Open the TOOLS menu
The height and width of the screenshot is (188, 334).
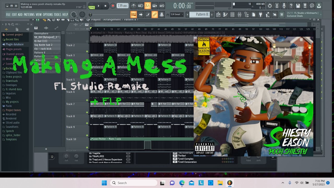click(57, 15)
